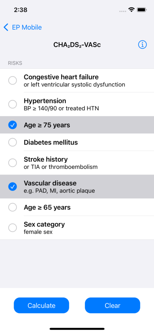Check the Congestive heart failure circle
This screenshot has height=333, width=154.
[13, 81]
